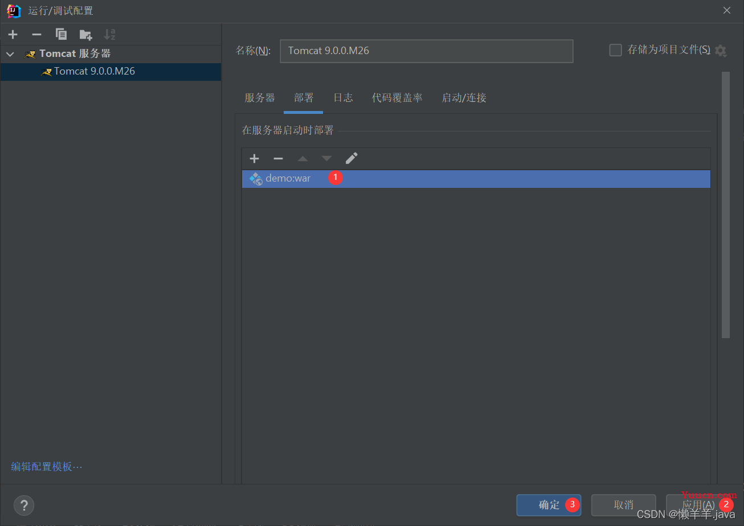Select the Tomcat 服务器 group row
Viewport: 744px width, 526px height.
coord(111,54)
